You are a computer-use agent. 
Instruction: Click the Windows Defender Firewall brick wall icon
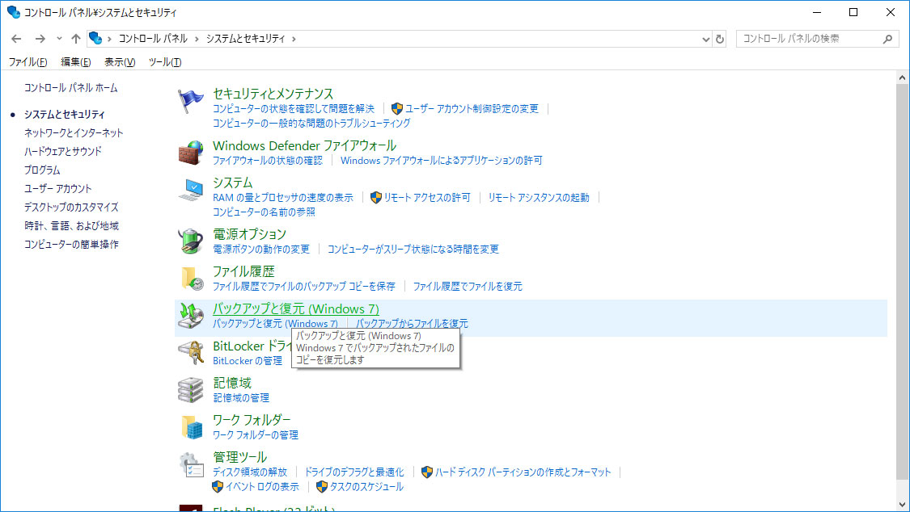tap(190, 153)
